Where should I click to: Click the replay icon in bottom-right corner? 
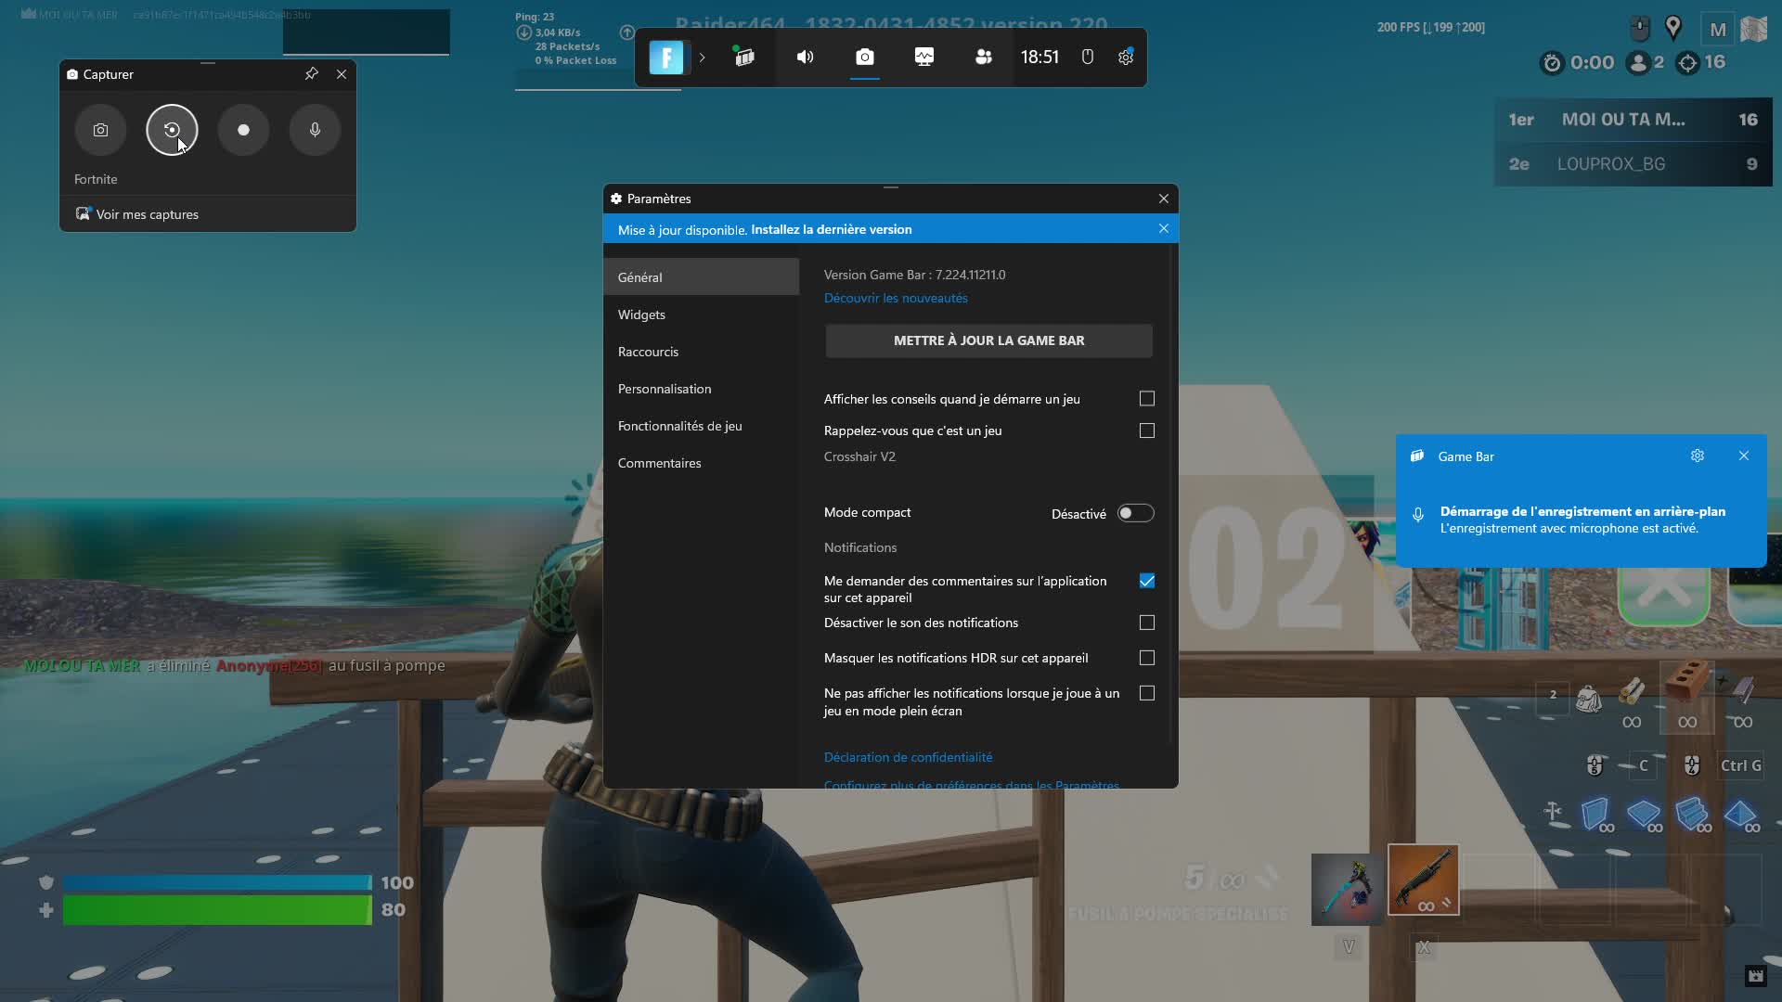pyautogui.click(x=1755, y=975)
